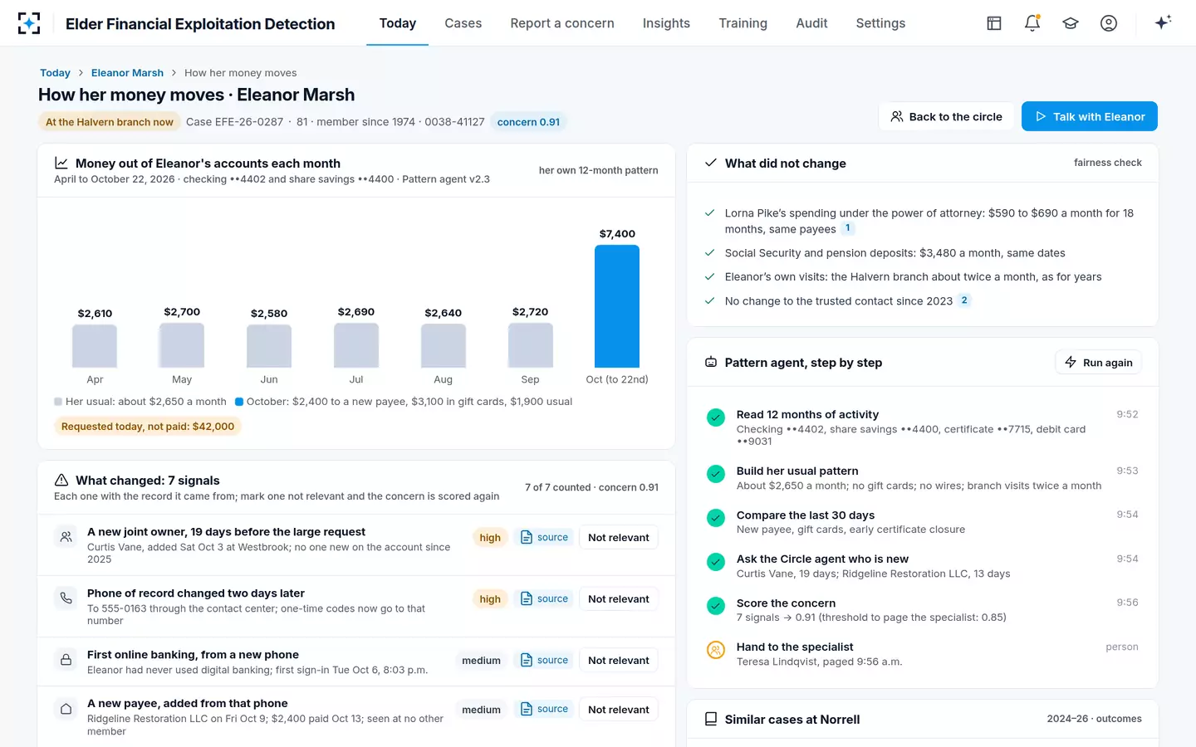Click the Hand to the specialist status icon
Viewport: 1196px width, 747px height.
[x=716, y=650]
